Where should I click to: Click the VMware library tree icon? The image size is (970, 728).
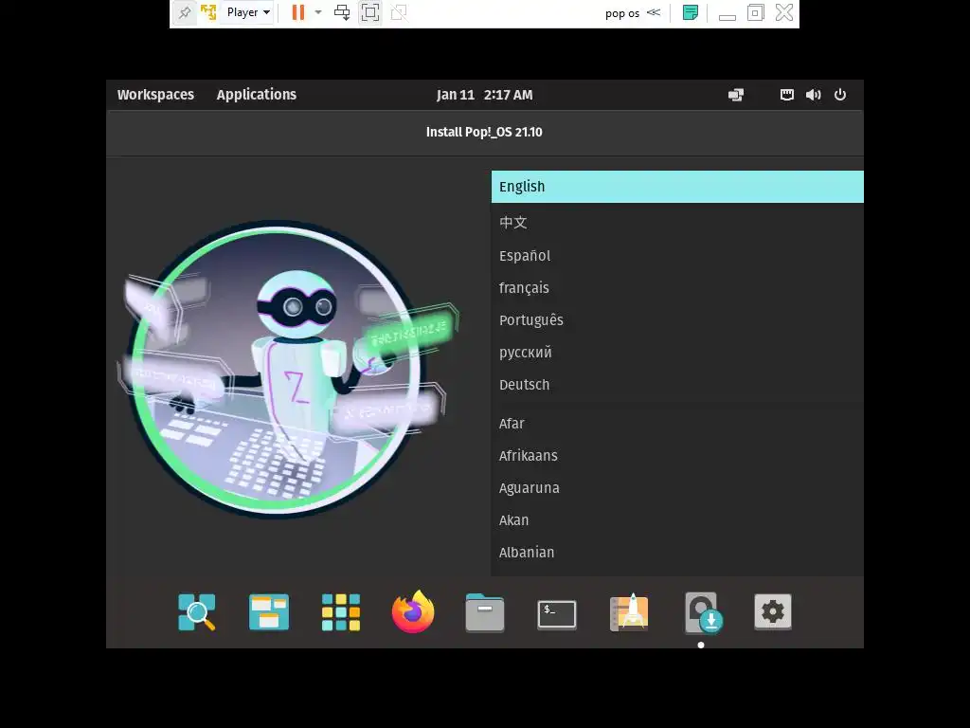pyautogui.click(x=208, y=12)
